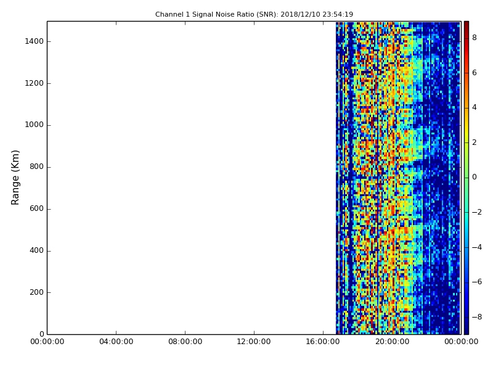The image size is (493, 370).
Task: Click the colorbar label −4
Action: [477, 247]
